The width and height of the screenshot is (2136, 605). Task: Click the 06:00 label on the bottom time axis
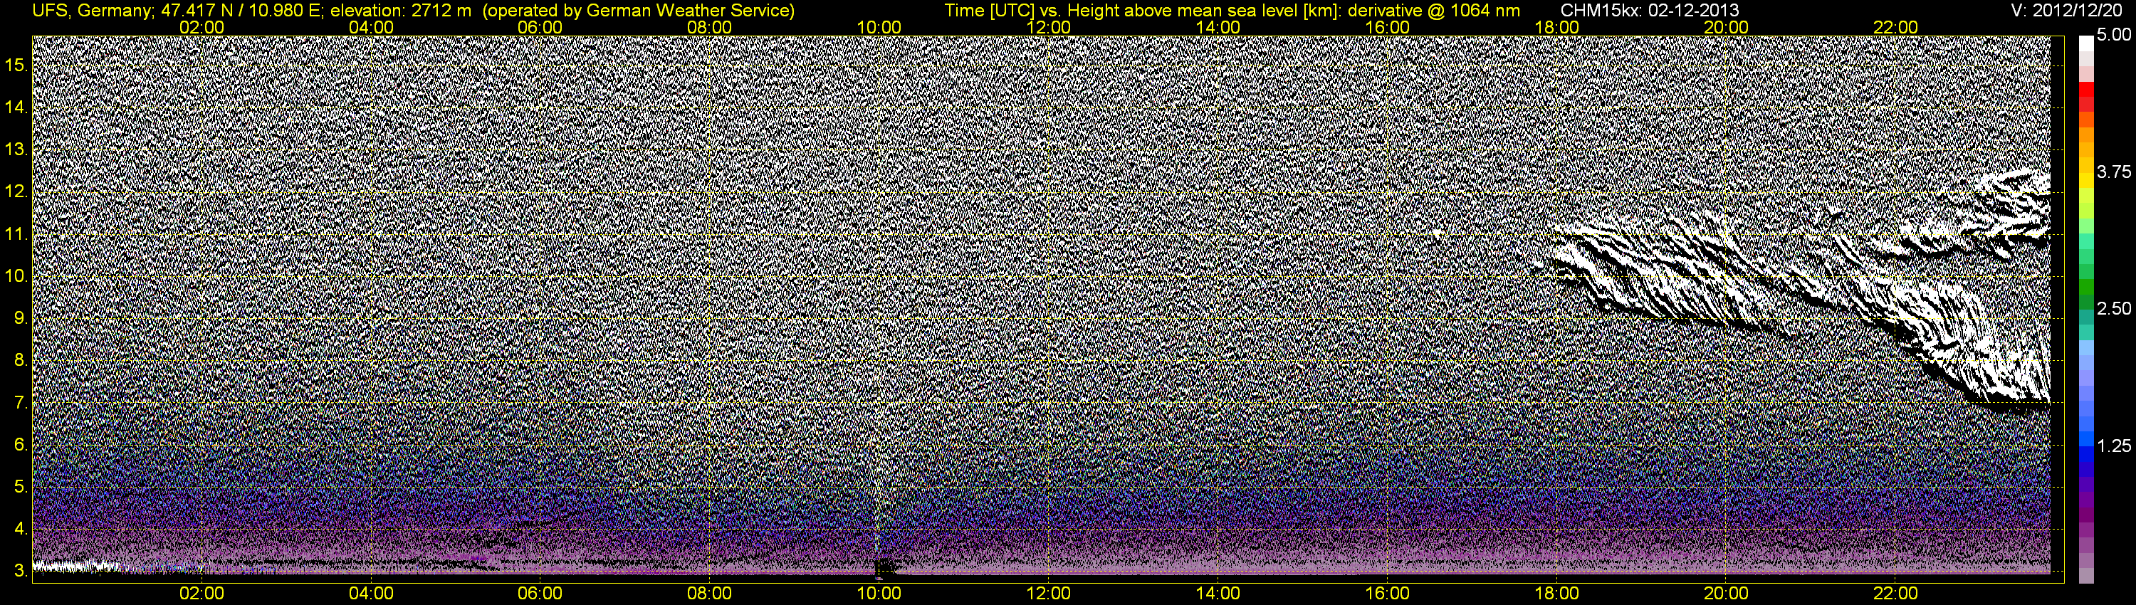[540, 594]
